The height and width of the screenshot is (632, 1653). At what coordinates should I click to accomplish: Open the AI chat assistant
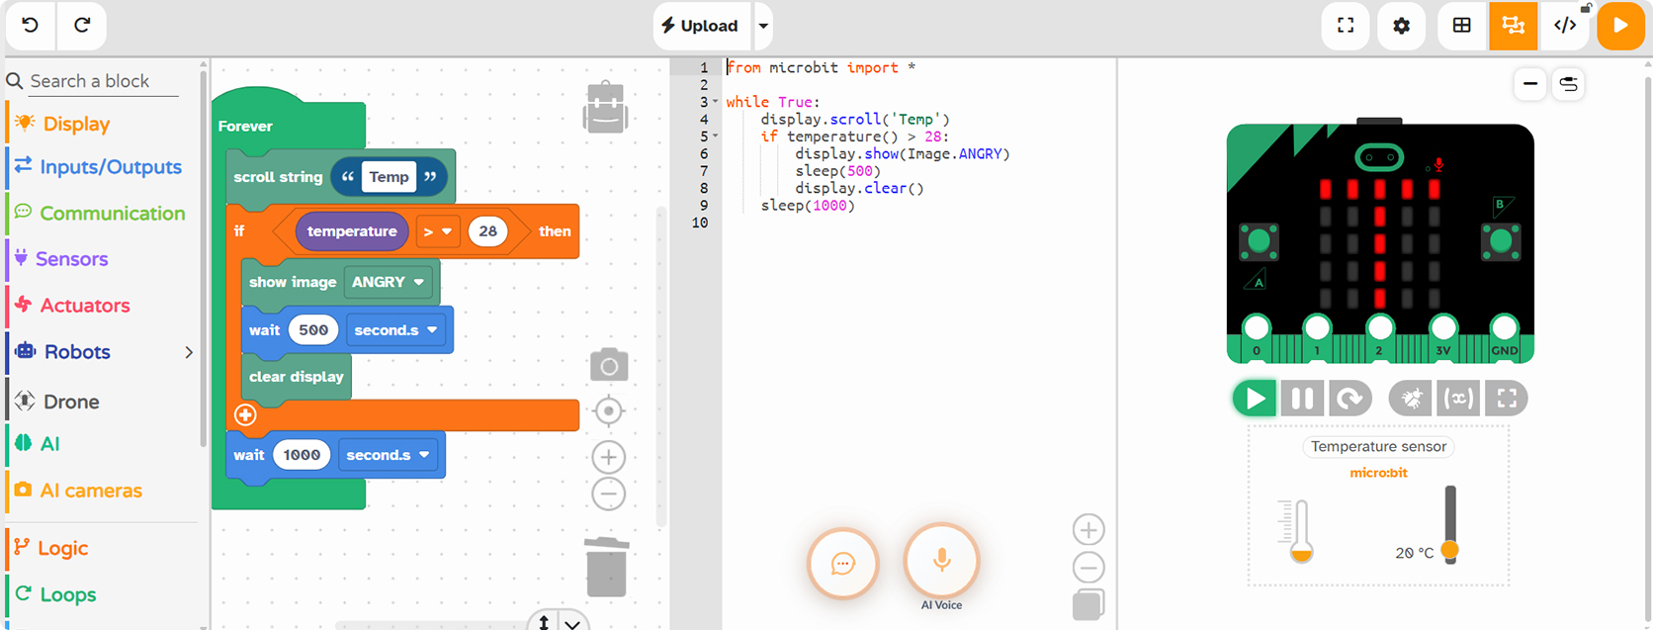tap(843, 564)
